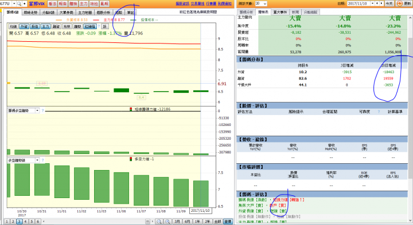
Task: Toggle the 紅綠燈 indicator button
Action: click(90, 26)
